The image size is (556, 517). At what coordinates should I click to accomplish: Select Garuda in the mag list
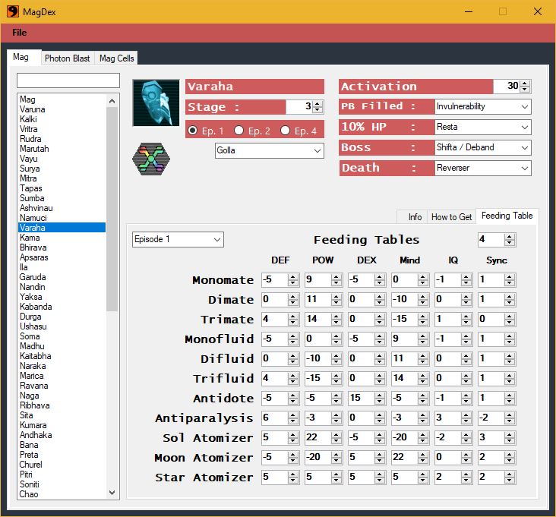coord(33,277)
